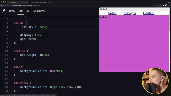
Task: Click 'list-style: none;' on line 4
Action: click(34, 27)
